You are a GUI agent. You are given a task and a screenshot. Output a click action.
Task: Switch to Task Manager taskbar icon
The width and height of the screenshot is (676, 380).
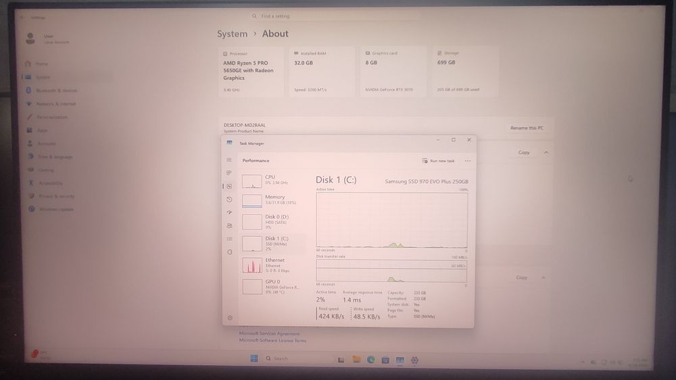click(400, 360)
